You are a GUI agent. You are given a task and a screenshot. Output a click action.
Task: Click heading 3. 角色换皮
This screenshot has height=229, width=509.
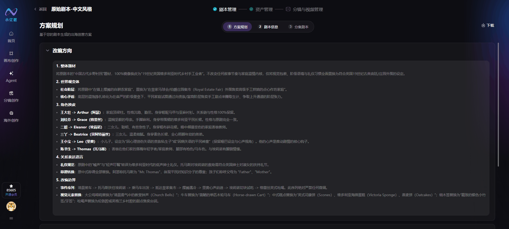coord(66,105)
